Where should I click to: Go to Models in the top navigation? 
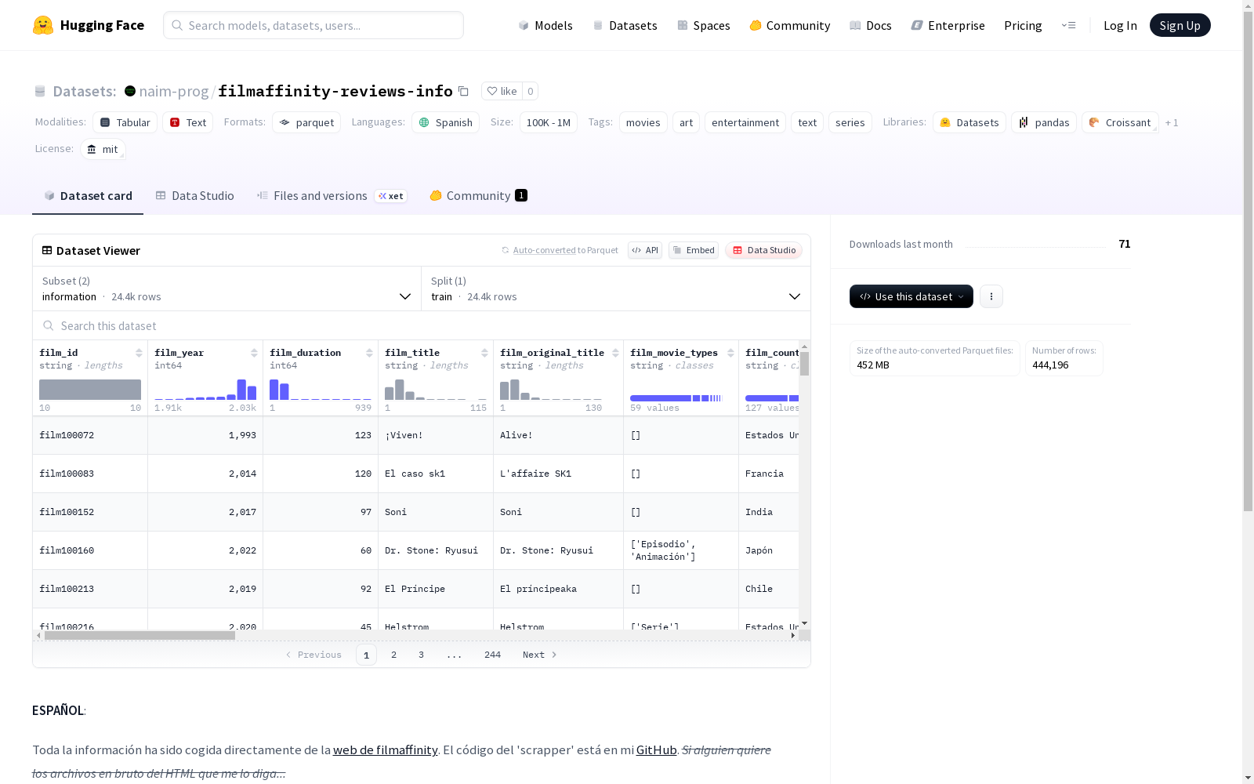545,25
